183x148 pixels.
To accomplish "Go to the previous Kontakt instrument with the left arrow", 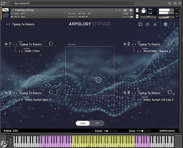I will 117,10.
